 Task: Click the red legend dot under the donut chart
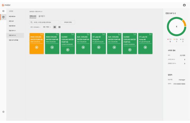tap(168, 39)
